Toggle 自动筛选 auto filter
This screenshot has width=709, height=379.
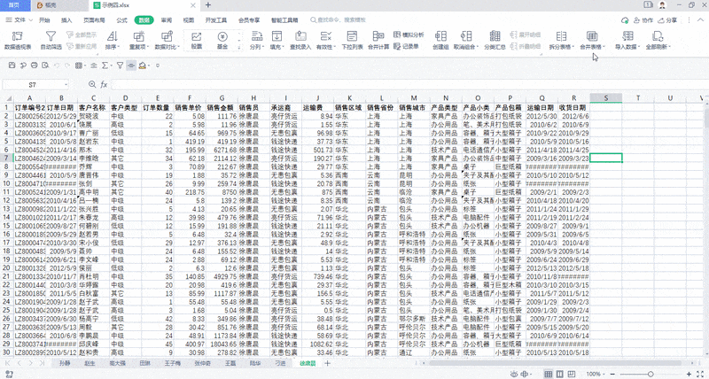pyautogui.click(x=51, y=39)
